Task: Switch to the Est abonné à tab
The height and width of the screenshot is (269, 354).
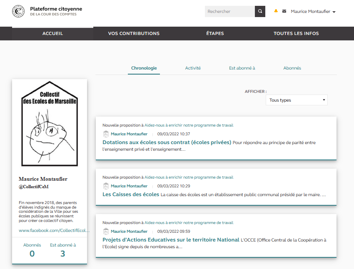Action: pyautogui.click(x=242, y=68)
